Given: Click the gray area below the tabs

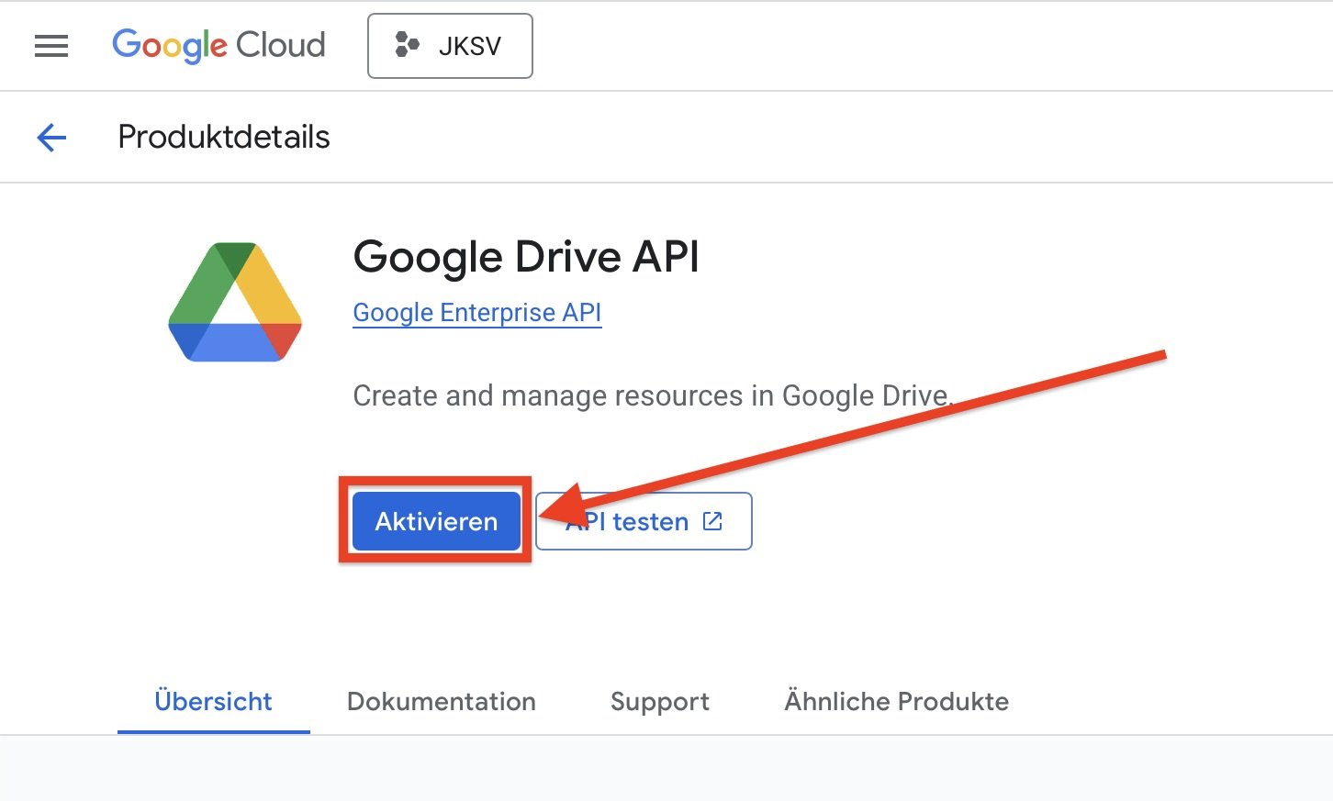Looking at the screenshot, I should 666,769.
